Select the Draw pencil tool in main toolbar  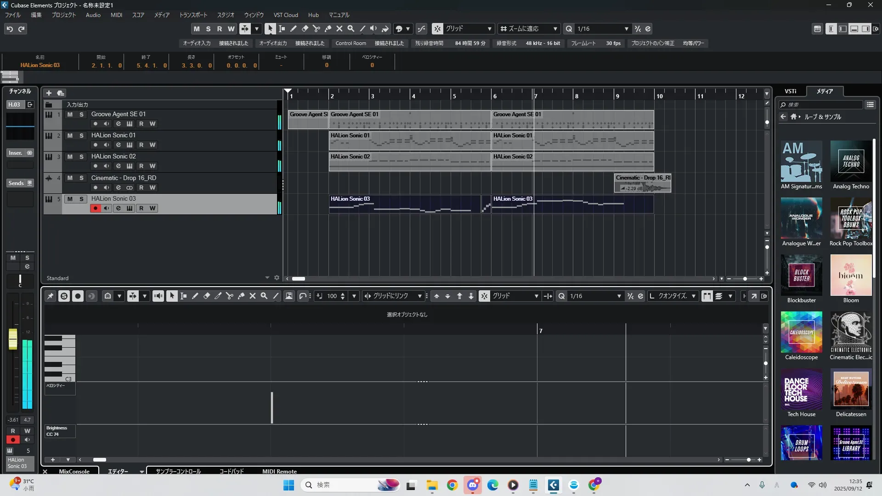pyautogui.click(x=294, y=28)
